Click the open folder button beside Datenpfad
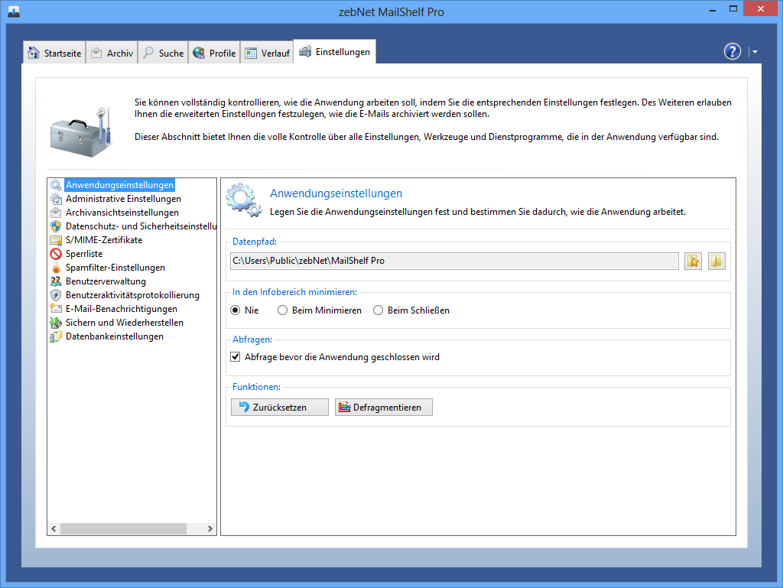 (716, 261)
